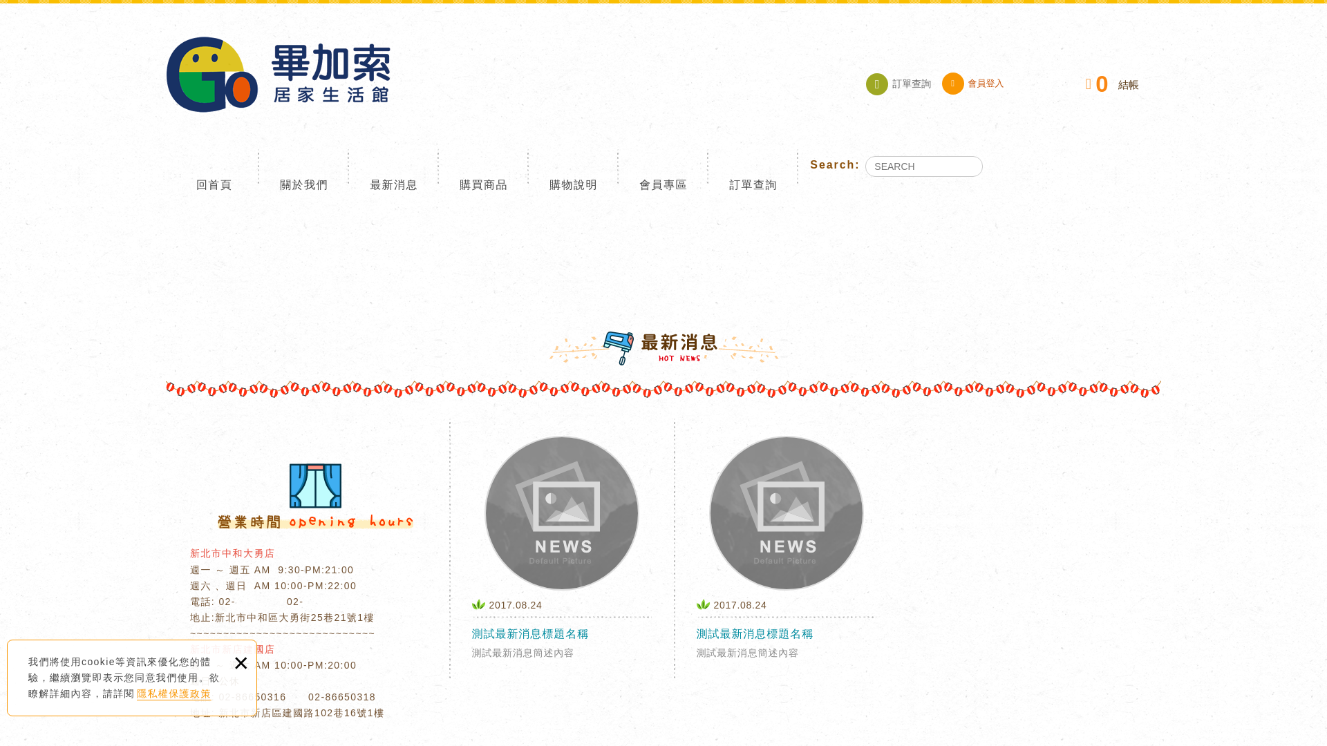Close the cookie notice with X

241,663
